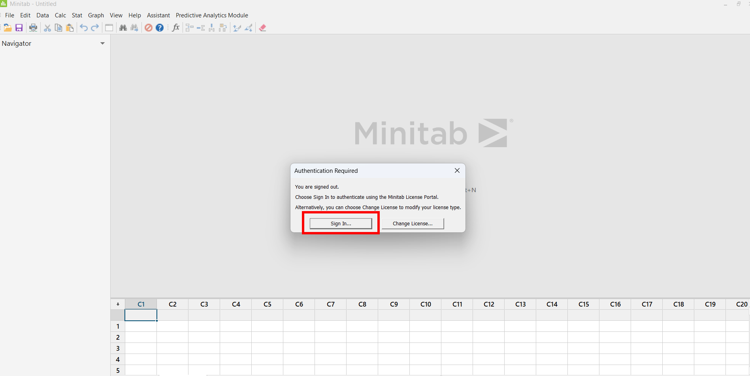
Task: Click the Paste clipboard icon
Action: coord(70,28)
